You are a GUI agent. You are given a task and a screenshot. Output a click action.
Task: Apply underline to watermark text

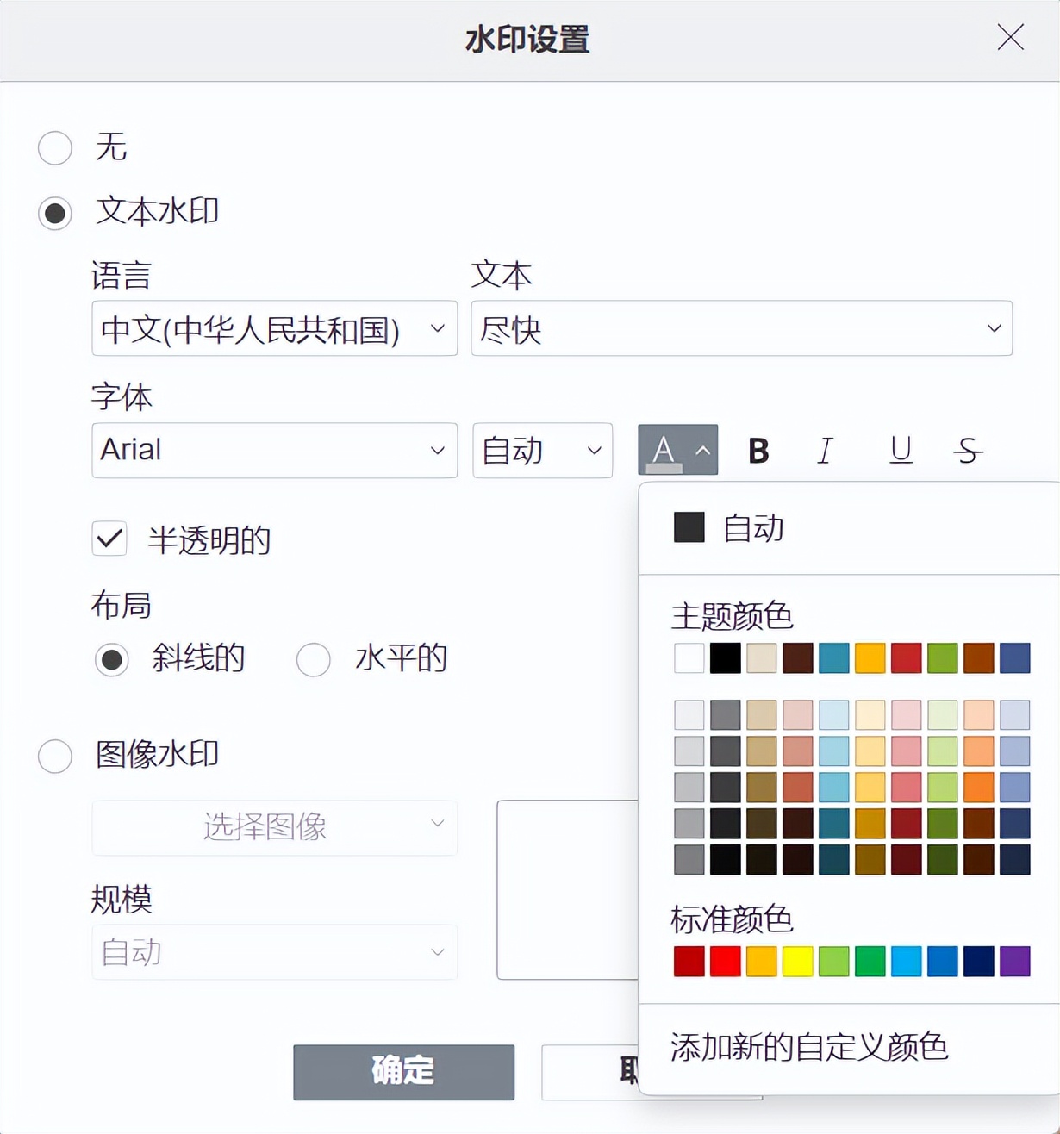coord(900,449)
